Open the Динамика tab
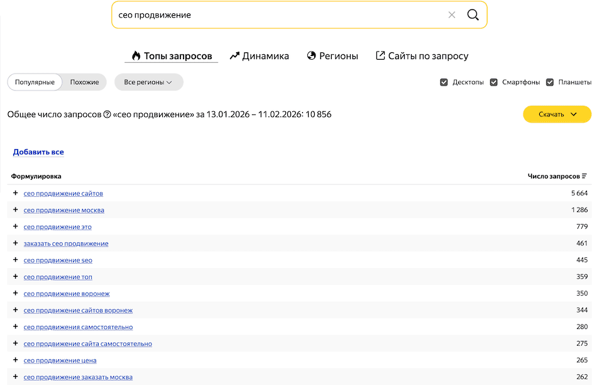The image size is (597, 385). tap(259, 56)
